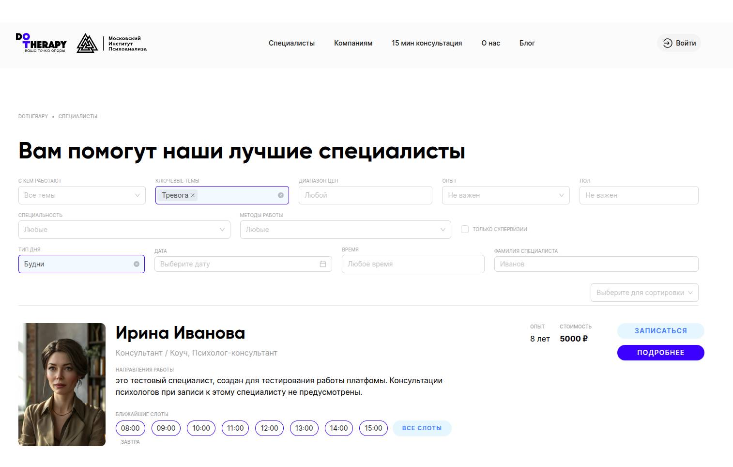The width and height of the screenshot is (733, 467).
Task: Show Все слоты for the specialist
Action: click(x=422, y=428)
